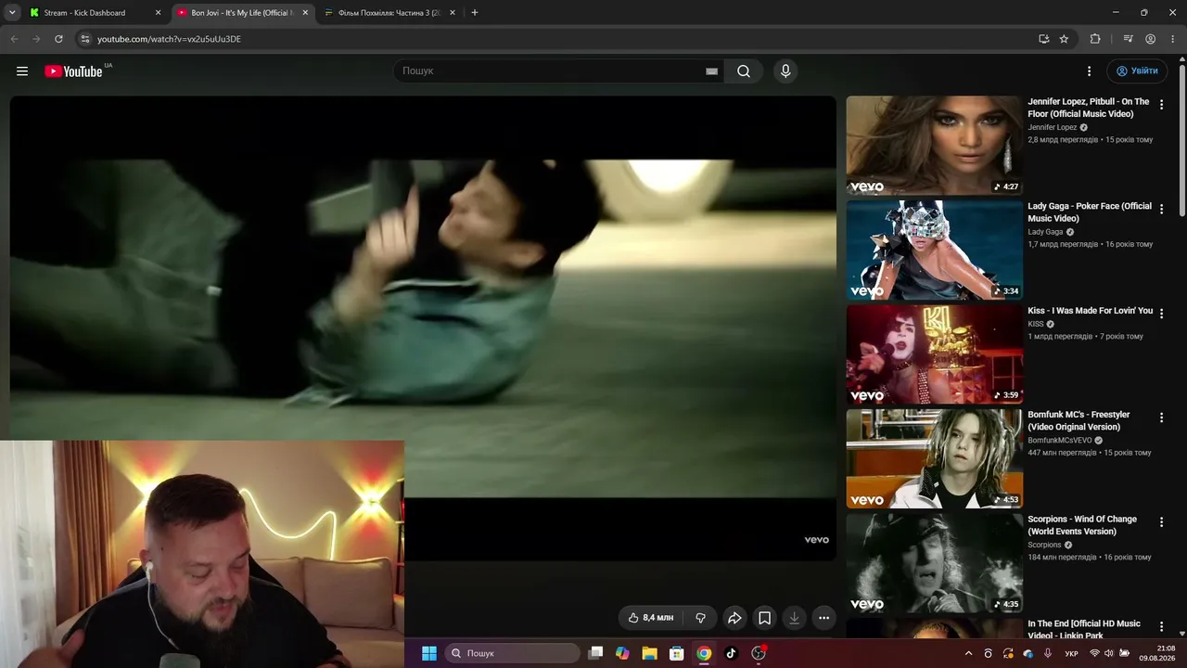This screenshot has width=1187, height=668.
Task: Open options for Scorpions Wind Of Change video
Action: point(1161,522)
